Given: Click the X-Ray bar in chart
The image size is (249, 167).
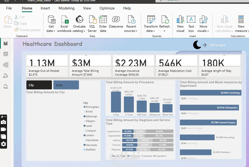Looking at the screenshot, I should pyautogui.click(x=116, y=101).
